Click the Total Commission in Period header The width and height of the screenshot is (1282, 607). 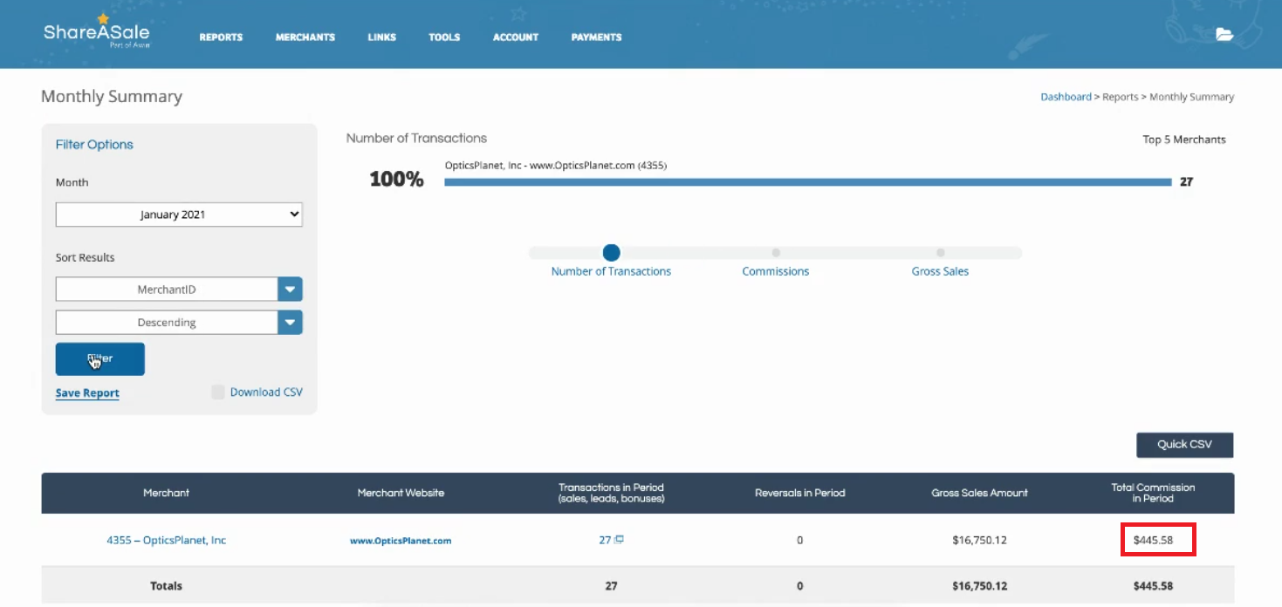pyautogui.click(x=1153, y=493)
